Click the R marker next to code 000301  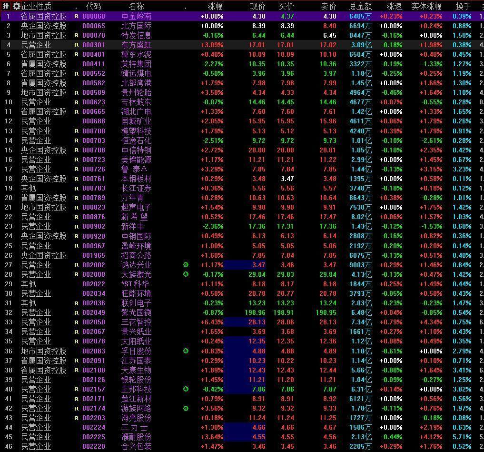pyautogui.click(x=77, y=45)
